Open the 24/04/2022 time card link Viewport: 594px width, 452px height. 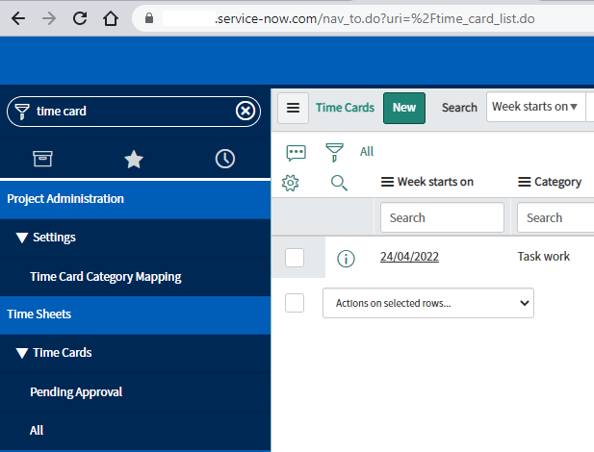pos(409,257)
